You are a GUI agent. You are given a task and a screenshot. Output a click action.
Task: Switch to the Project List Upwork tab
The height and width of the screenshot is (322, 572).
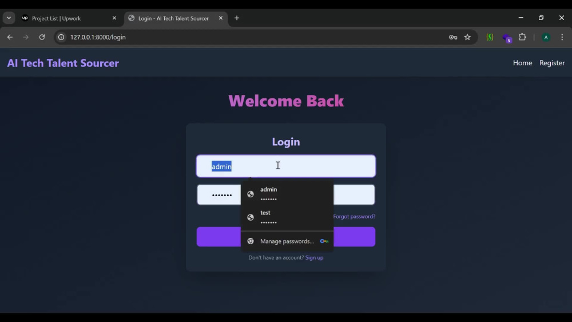click(69, 18)
